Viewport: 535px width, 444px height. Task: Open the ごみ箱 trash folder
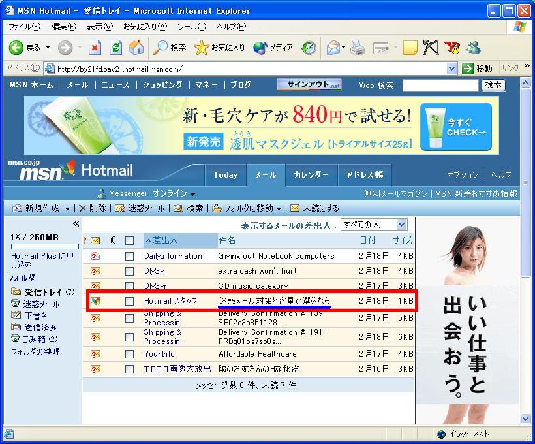(x=35, y=339)
